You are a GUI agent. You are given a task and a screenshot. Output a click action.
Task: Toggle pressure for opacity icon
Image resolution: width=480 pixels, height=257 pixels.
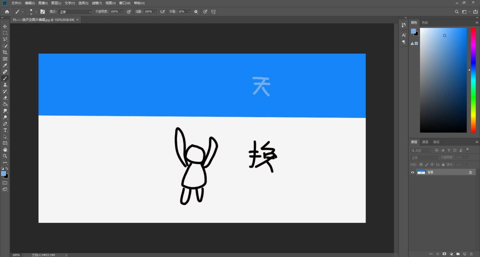pyautogui.click(x=128, y=12)
